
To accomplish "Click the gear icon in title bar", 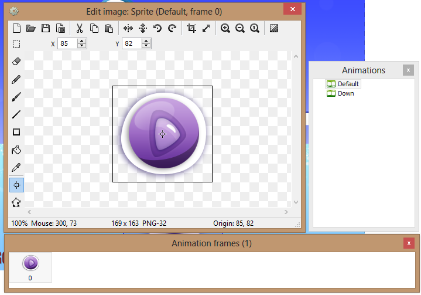I will 14,11.
